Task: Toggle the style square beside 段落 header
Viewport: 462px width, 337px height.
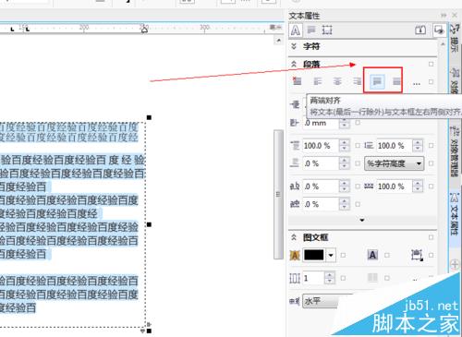Action: pyautogui.click(x=431, y=64)
